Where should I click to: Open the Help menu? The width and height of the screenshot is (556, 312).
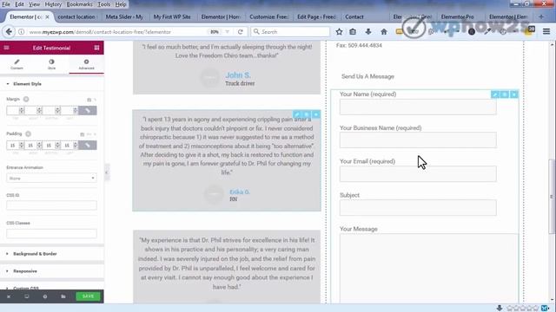point(121,4)
